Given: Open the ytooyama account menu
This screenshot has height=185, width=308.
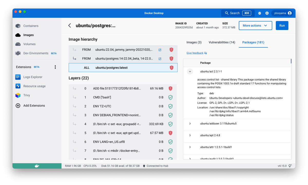Looking at the screenshot, I should click(x=283, y=13).
